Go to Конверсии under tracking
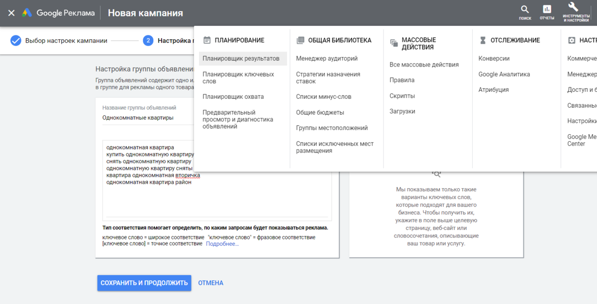Image resolution: width=597 pixels, height=304 pixels. tap(494, 59)
